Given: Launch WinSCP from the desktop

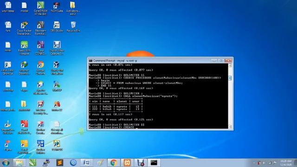Looking at the screenshot, I should click(x=57, y=86).
